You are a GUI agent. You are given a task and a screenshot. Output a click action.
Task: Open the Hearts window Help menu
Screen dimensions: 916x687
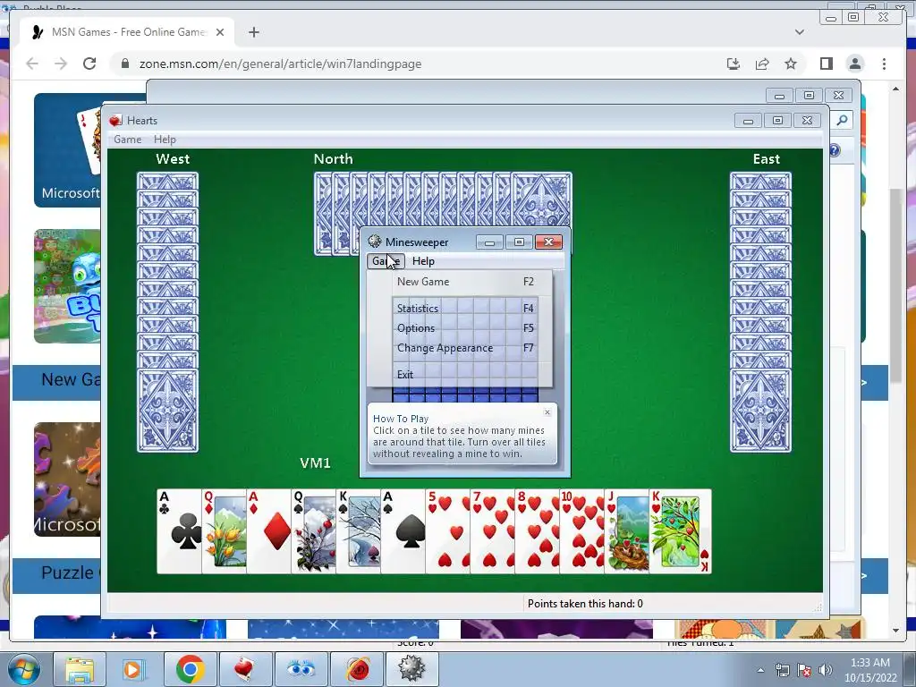[165, 139]
